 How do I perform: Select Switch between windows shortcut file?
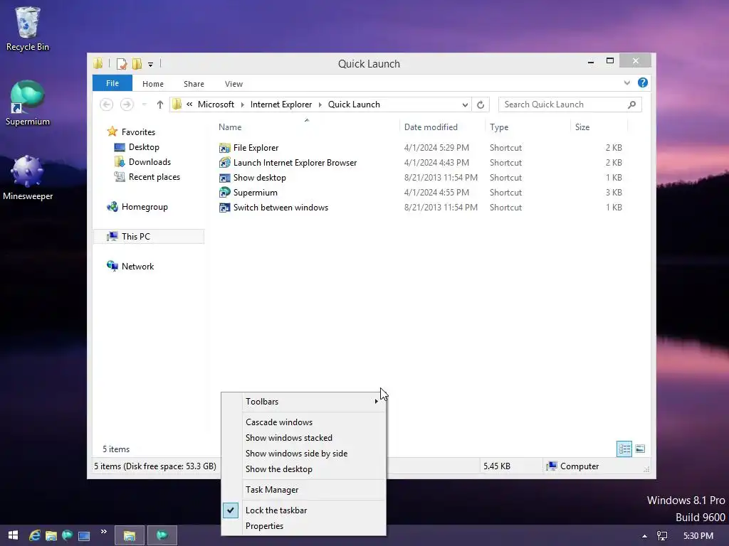[273, 208]
